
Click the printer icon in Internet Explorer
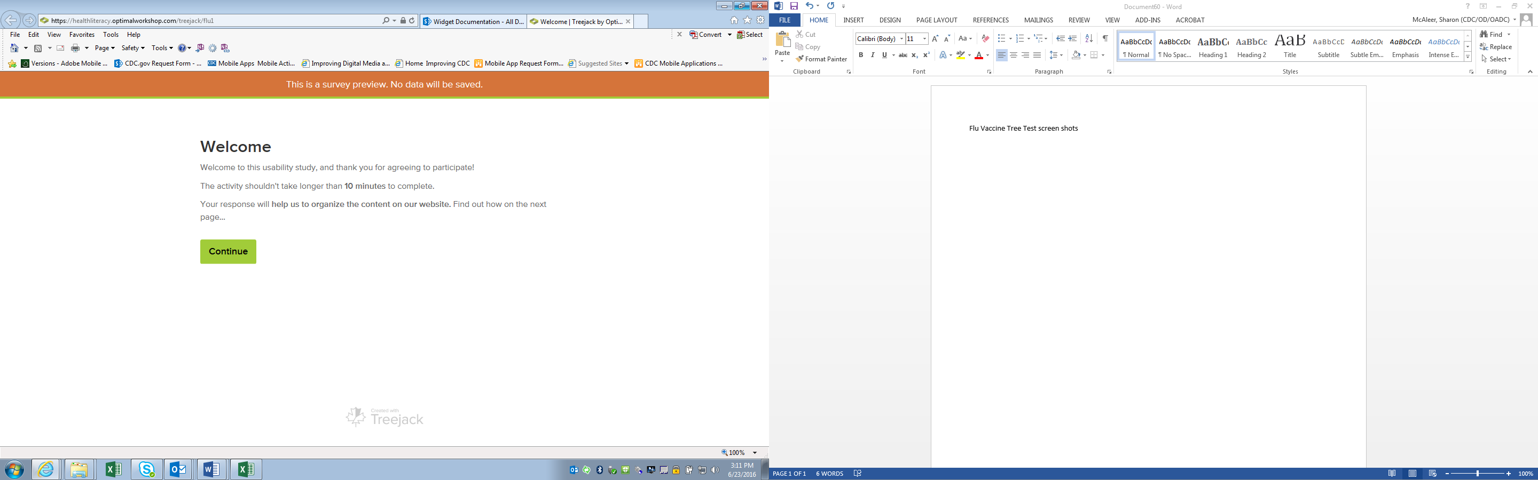click(75, 49)
